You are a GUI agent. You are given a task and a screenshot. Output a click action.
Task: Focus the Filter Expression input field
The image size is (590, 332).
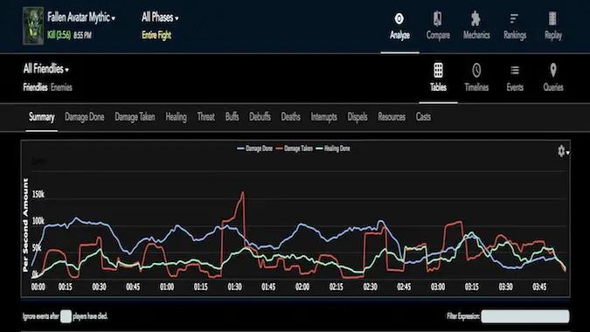(525, 316)
